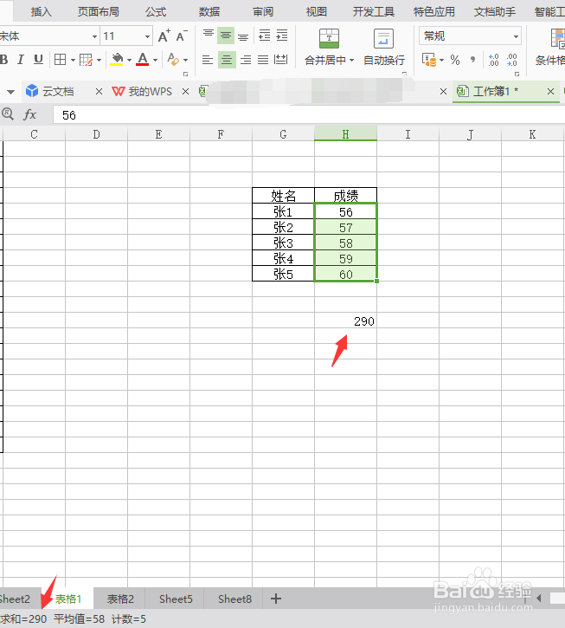Justify text alignment
The image size is (565, 628).
pos(263,60)
